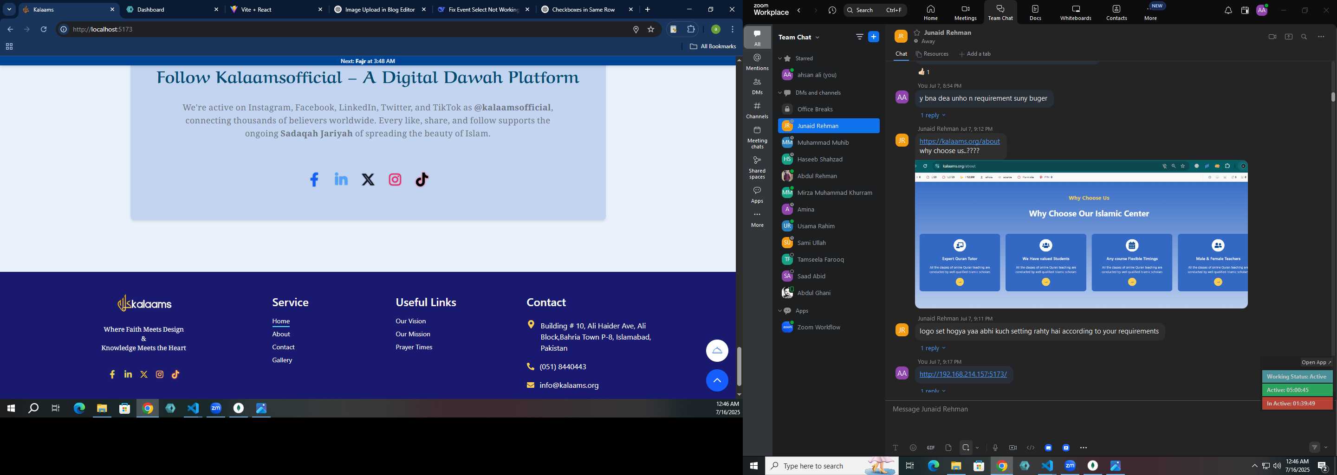Screen dimensions: 1337x475
Task: Go to Zoom Whiteboards tab
Action: (1076, 13)
